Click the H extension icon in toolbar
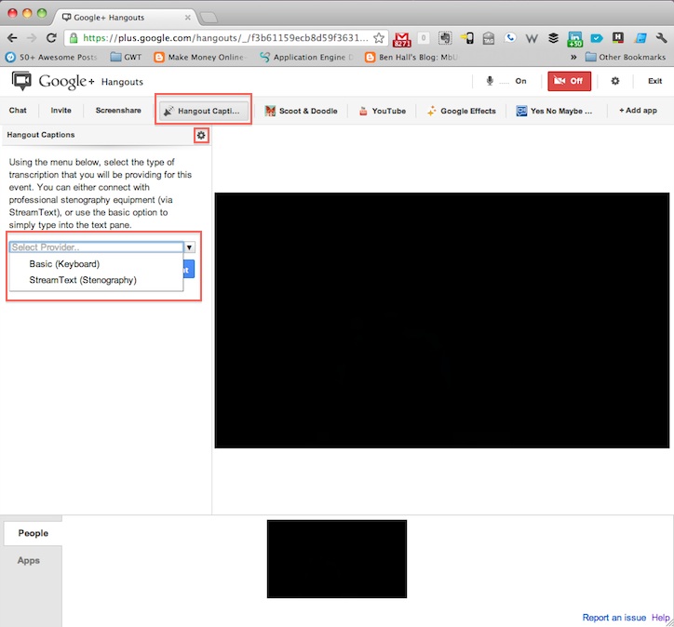674x627 pixels. [x=618, y=38]
